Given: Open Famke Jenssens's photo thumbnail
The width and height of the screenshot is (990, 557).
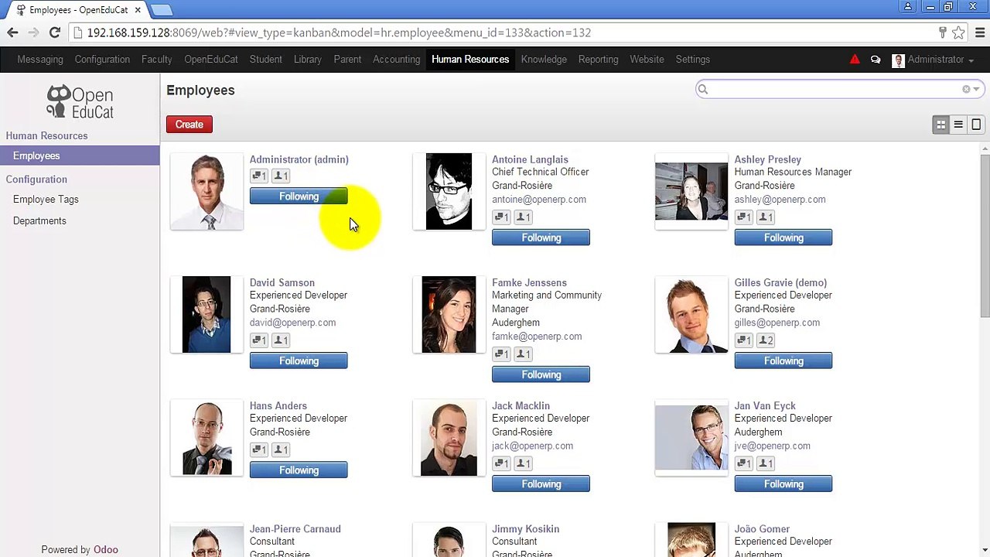Looking at the screenshot, I should (449, 315).
